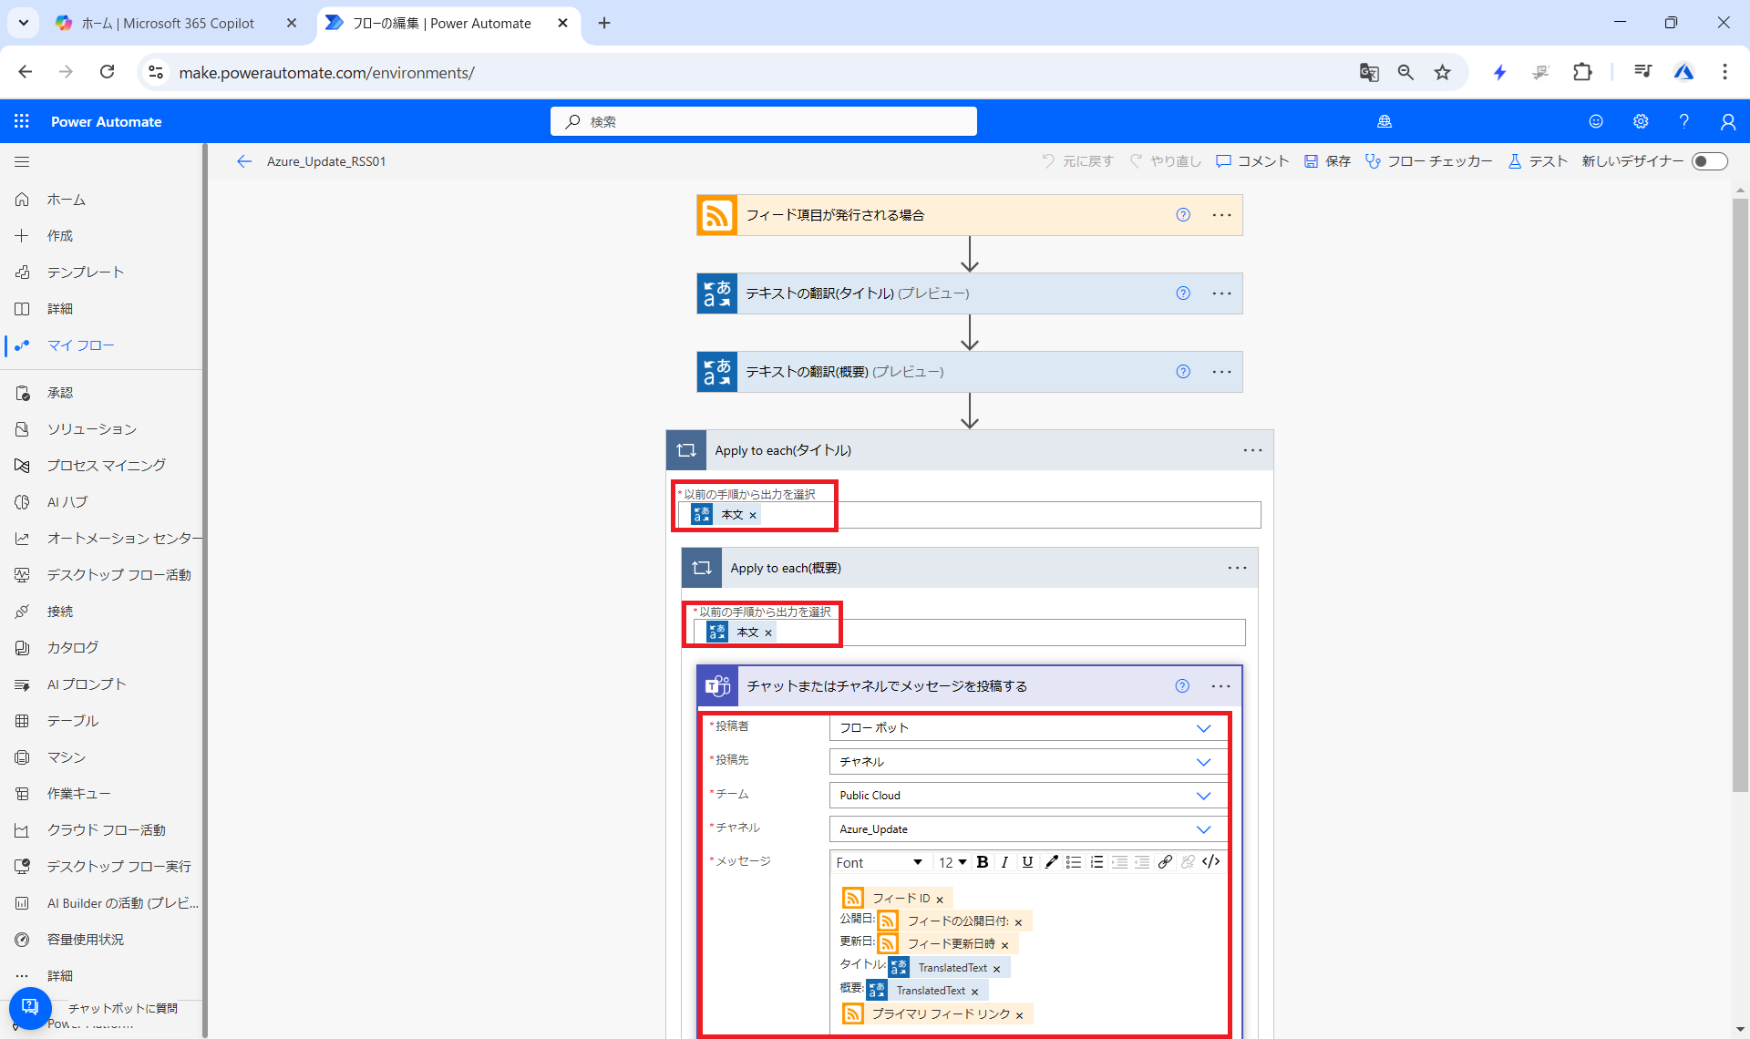Open the code view icon in the message toolbar
The width and height of the screenshot is (1750, 1039).
1210,862
